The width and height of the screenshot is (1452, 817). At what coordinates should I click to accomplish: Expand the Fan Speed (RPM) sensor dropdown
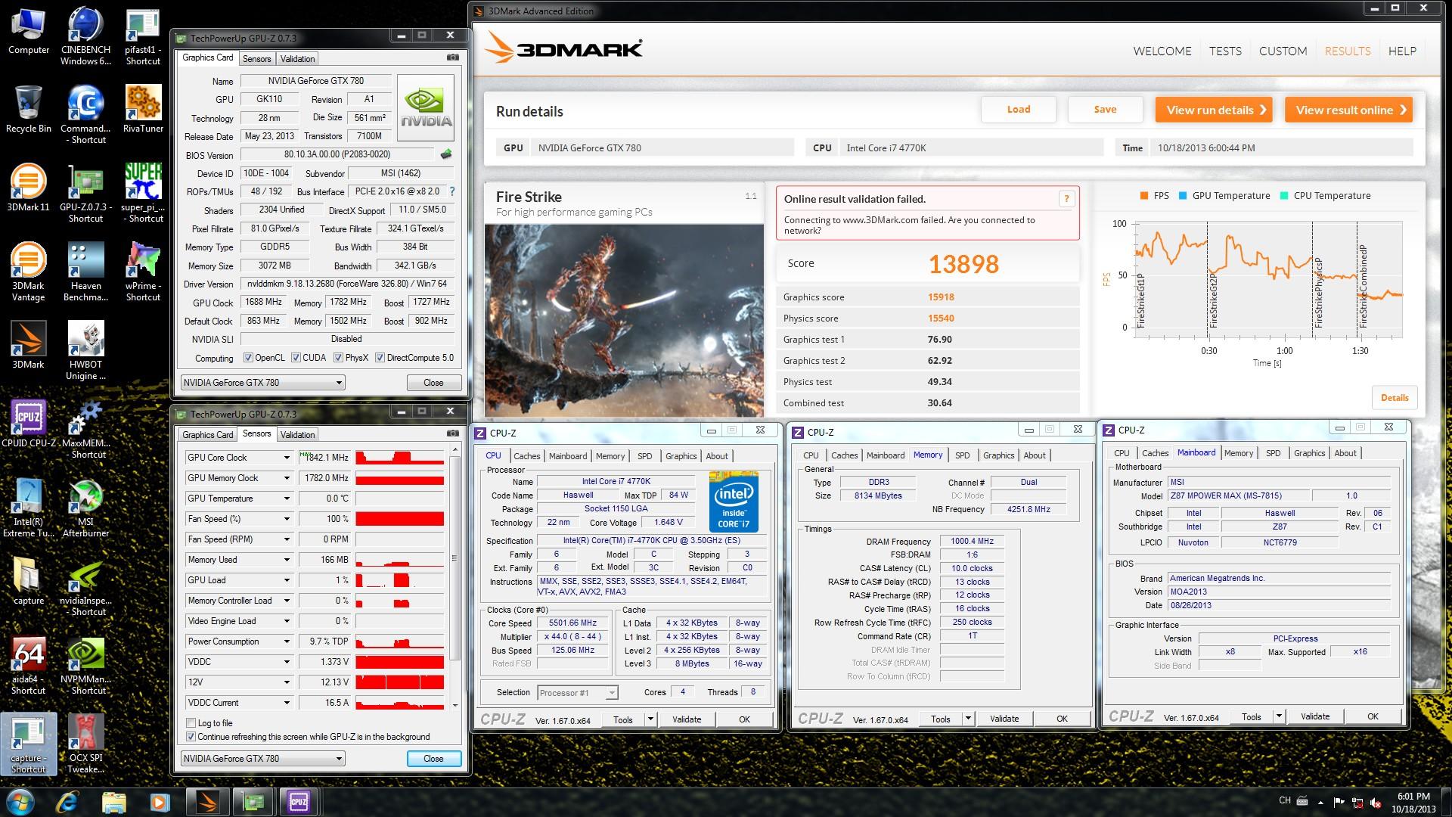[x=287, y=539]
